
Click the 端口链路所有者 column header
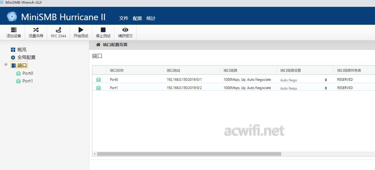tap(349, 70)
